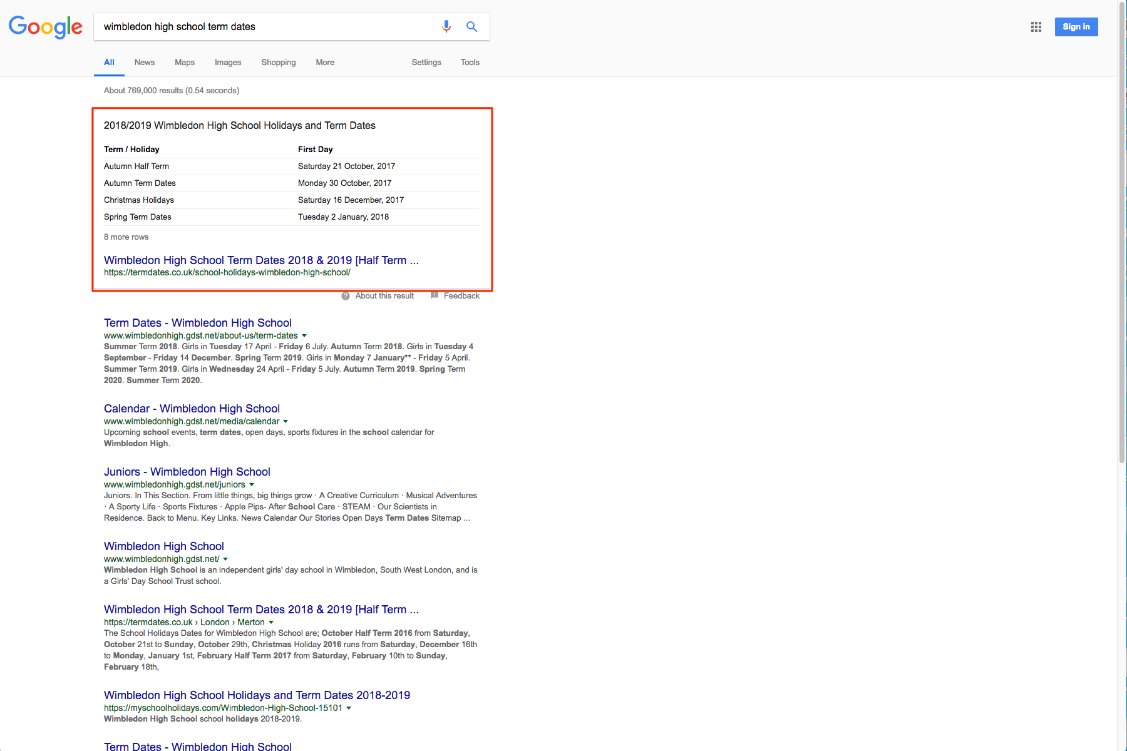1127x751 pixels.
Task: Switch to the News tab
Action: coord(145,63)
